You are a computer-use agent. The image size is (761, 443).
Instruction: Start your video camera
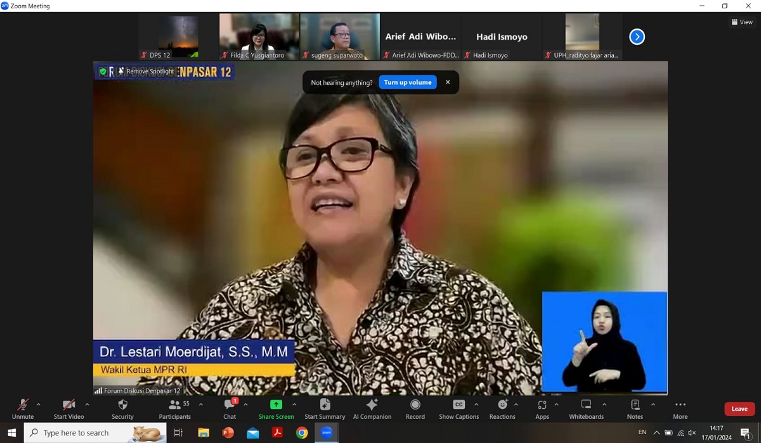[68, 406]
